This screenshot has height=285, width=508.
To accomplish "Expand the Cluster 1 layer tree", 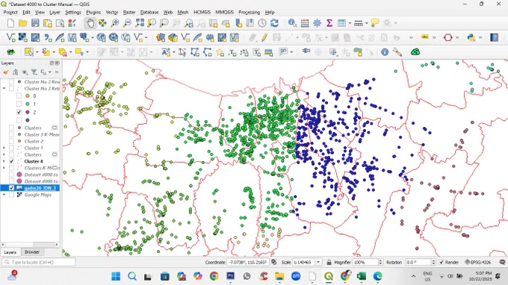I will point(4,148).
